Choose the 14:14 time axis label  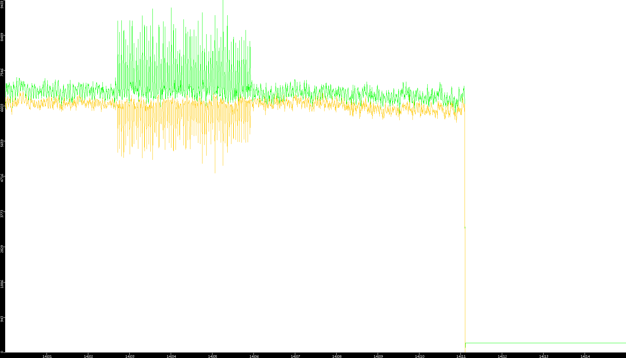(585, 356)
